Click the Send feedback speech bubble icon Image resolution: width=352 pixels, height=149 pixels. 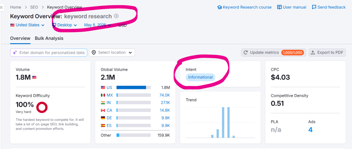314,7
